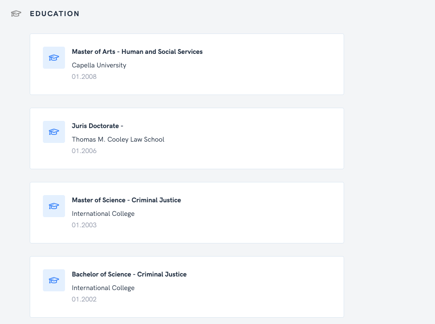
Task: Select Master of Arts - Human and Social Services title
Action: [x=137, y=52]
